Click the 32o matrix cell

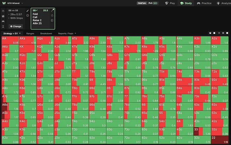202,140
